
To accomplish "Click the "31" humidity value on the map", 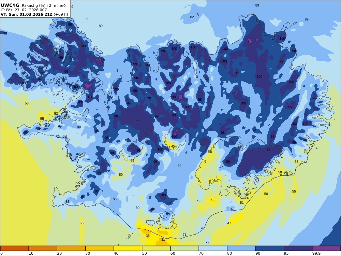I will [x=163, y=240].
